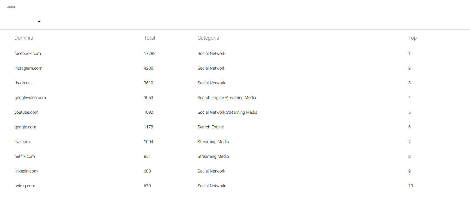This screenshot has height=198, width=470.
Task: Click total value 3053
Action: (x=149, y=97)
